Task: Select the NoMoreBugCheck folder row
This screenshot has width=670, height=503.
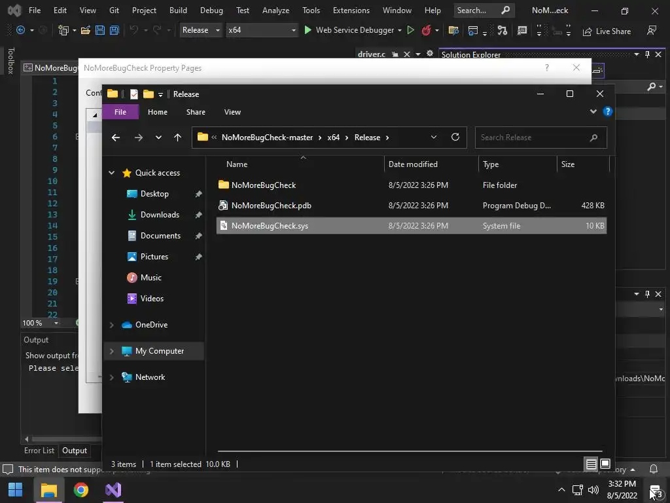Action: click(x=411, y=185)
